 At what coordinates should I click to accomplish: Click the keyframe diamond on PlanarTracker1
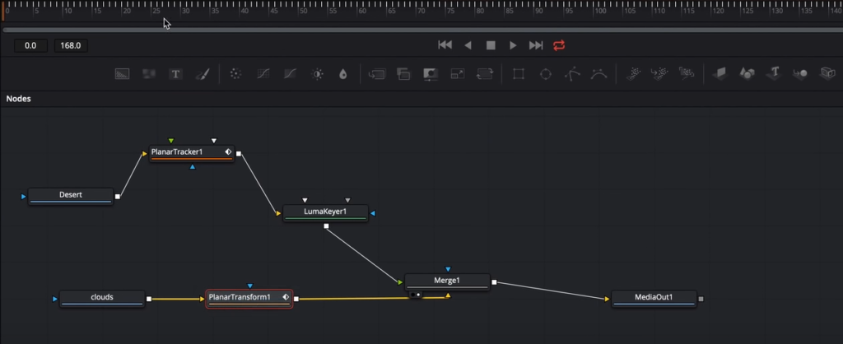[x=229, y=152]
